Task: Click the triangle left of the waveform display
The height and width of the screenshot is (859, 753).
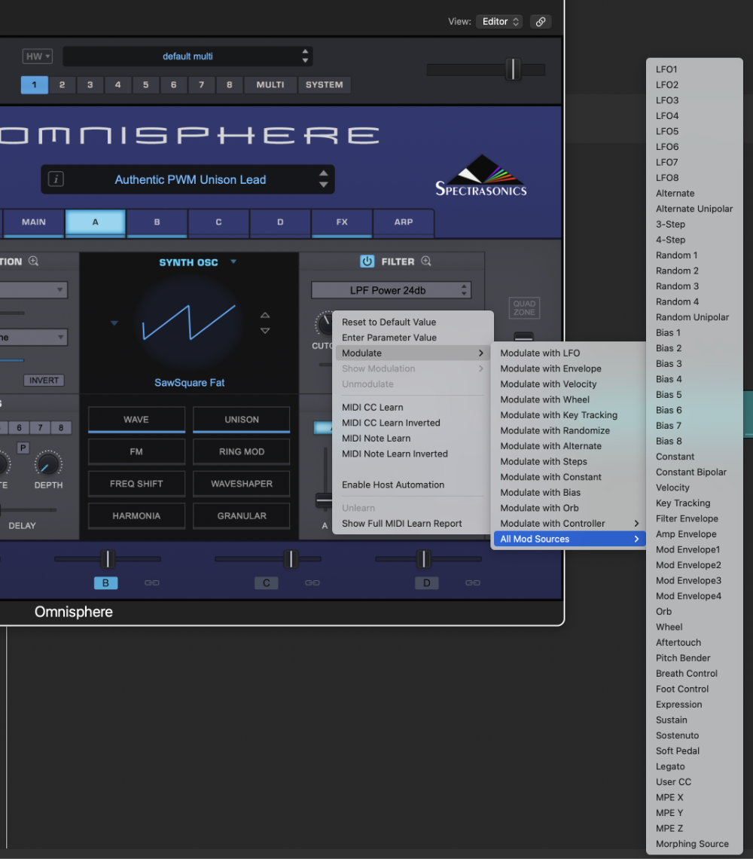Action: (114, 323)
